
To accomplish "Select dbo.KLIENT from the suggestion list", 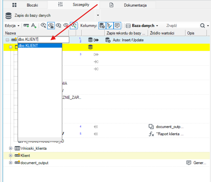I will (40, 46).
